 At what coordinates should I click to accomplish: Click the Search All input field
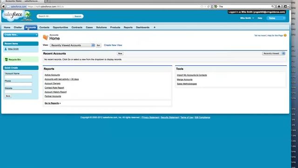[x=55, y=16]
